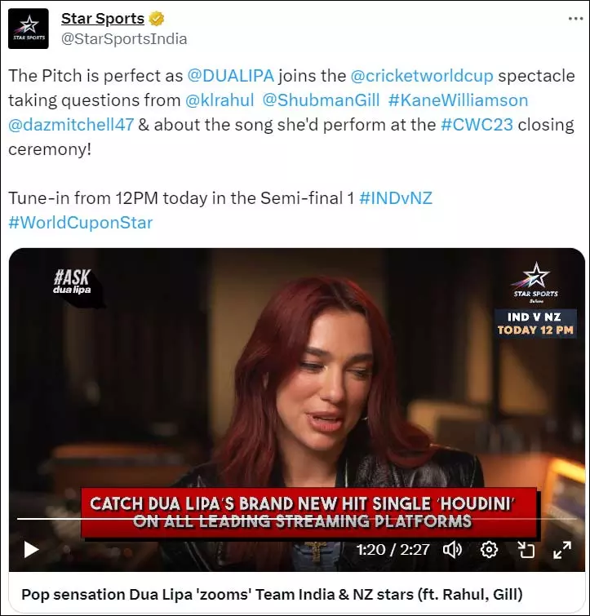Screen dimensions: 590x616
Task: Open the tweet's three-dot more menu
Action: (x=575, y=19)
